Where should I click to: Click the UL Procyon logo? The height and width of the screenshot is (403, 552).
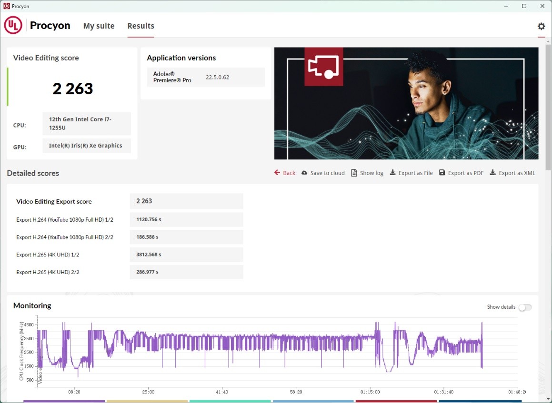[x=13, y=25]
